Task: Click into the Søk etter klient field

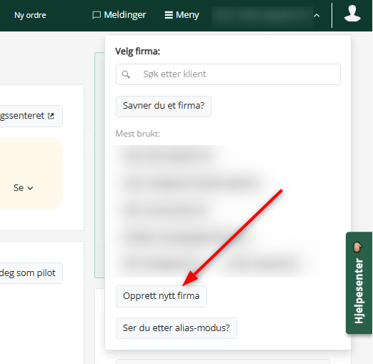Action: [228, 74]
